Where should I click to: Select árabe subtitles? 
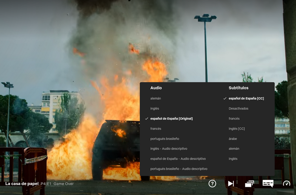pyautogui.click(x=233, y=138)
